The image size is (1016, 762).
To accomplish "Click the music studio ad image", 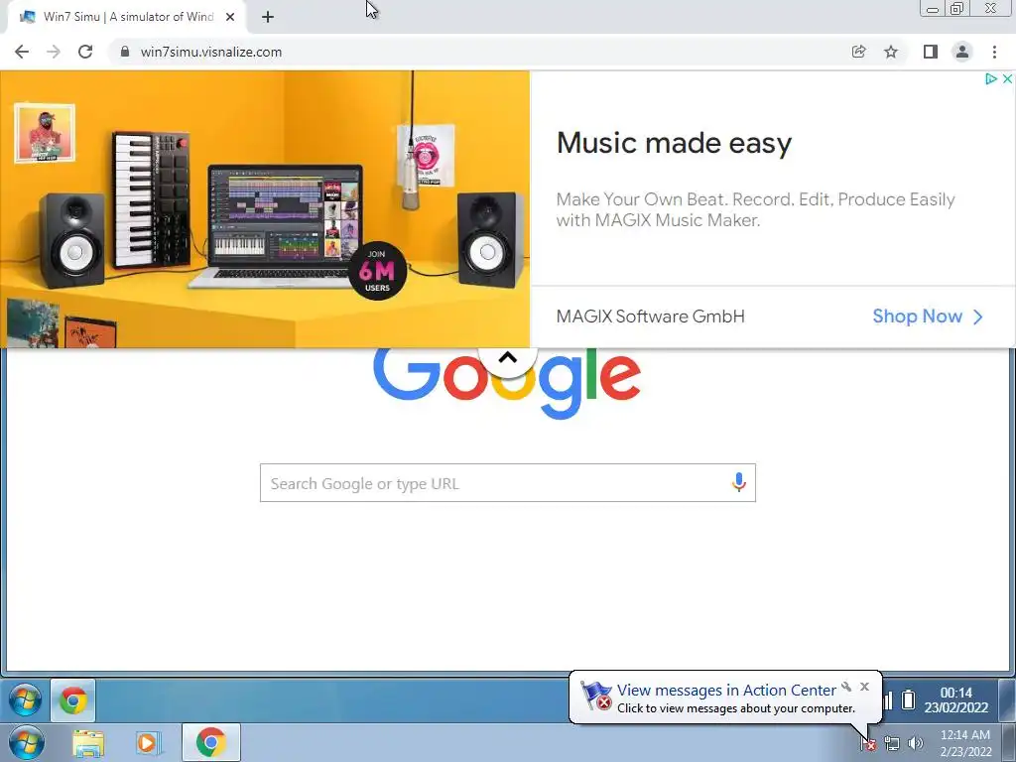I will [265, 208].
